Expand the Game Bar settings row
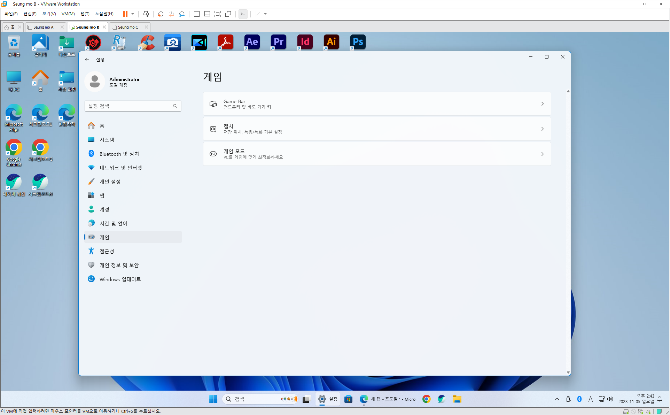Image resolution: width=670 pixels, height=415 pixels. point(377,104)
